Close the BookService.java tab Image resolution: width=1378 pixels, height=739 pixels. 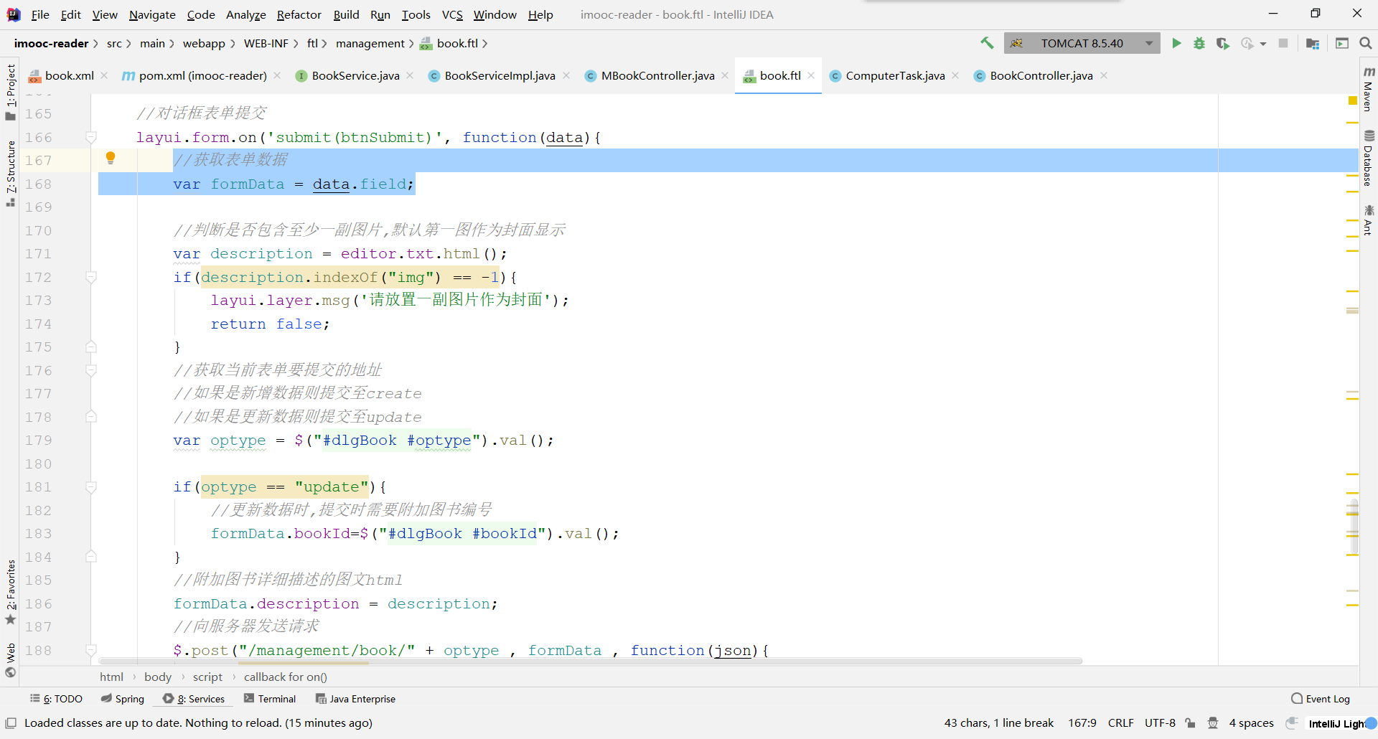[x=410, y=75]
